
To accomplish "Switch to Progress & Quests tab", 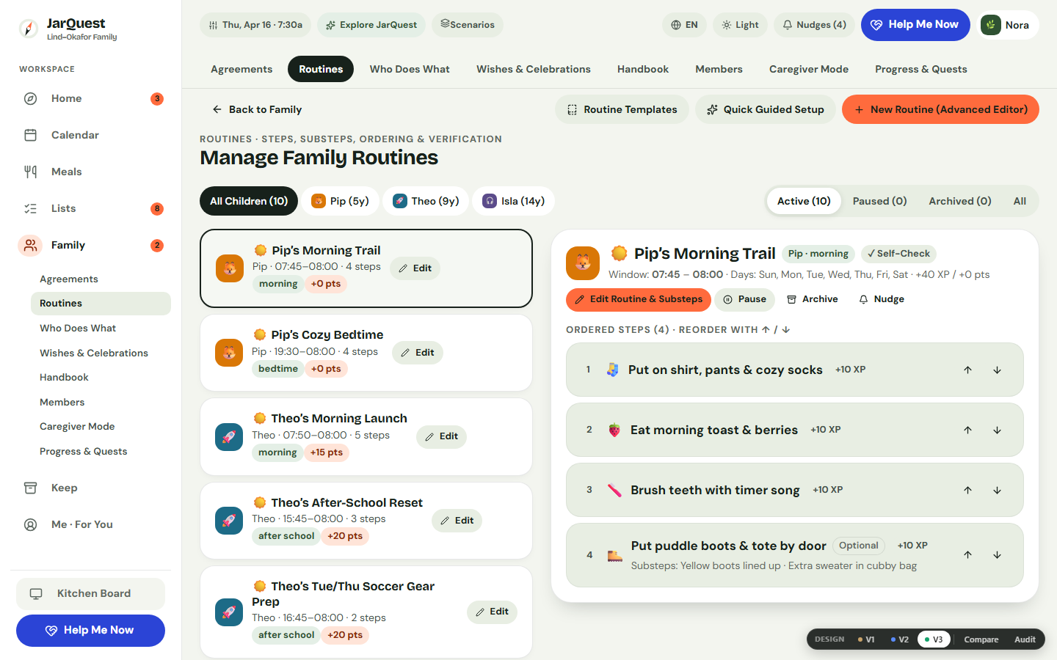I will (921, 69).
